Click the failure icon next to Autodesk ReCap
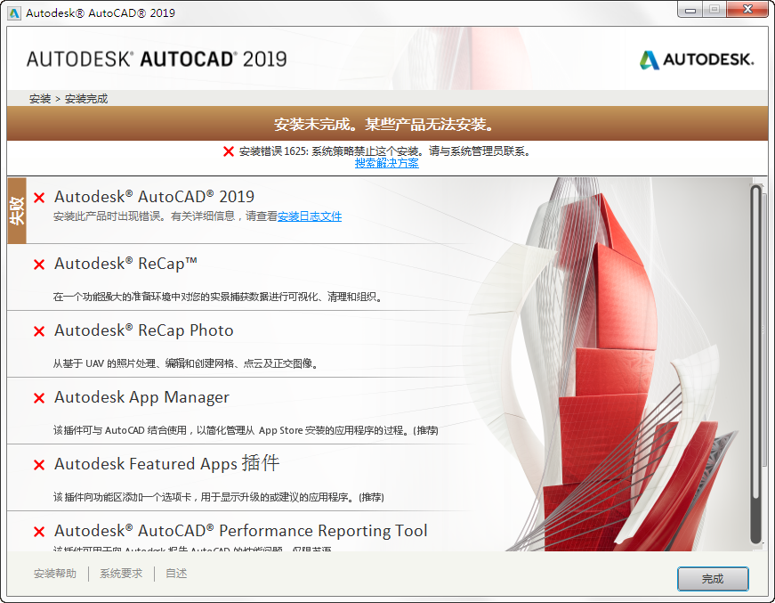 point(39,265)
